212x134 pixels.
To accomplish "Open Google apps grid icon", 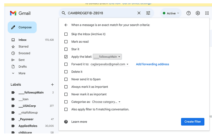I will pos(207,13).
